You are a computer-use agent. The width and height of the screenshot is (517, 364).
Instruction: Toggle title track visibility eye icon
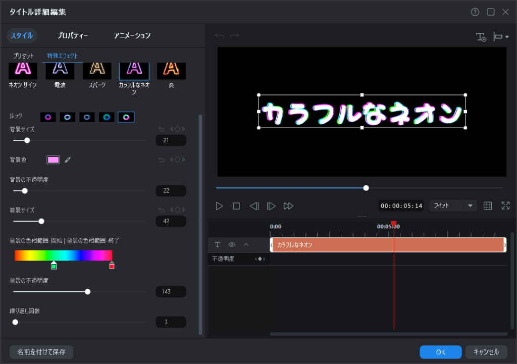point(232,245)
